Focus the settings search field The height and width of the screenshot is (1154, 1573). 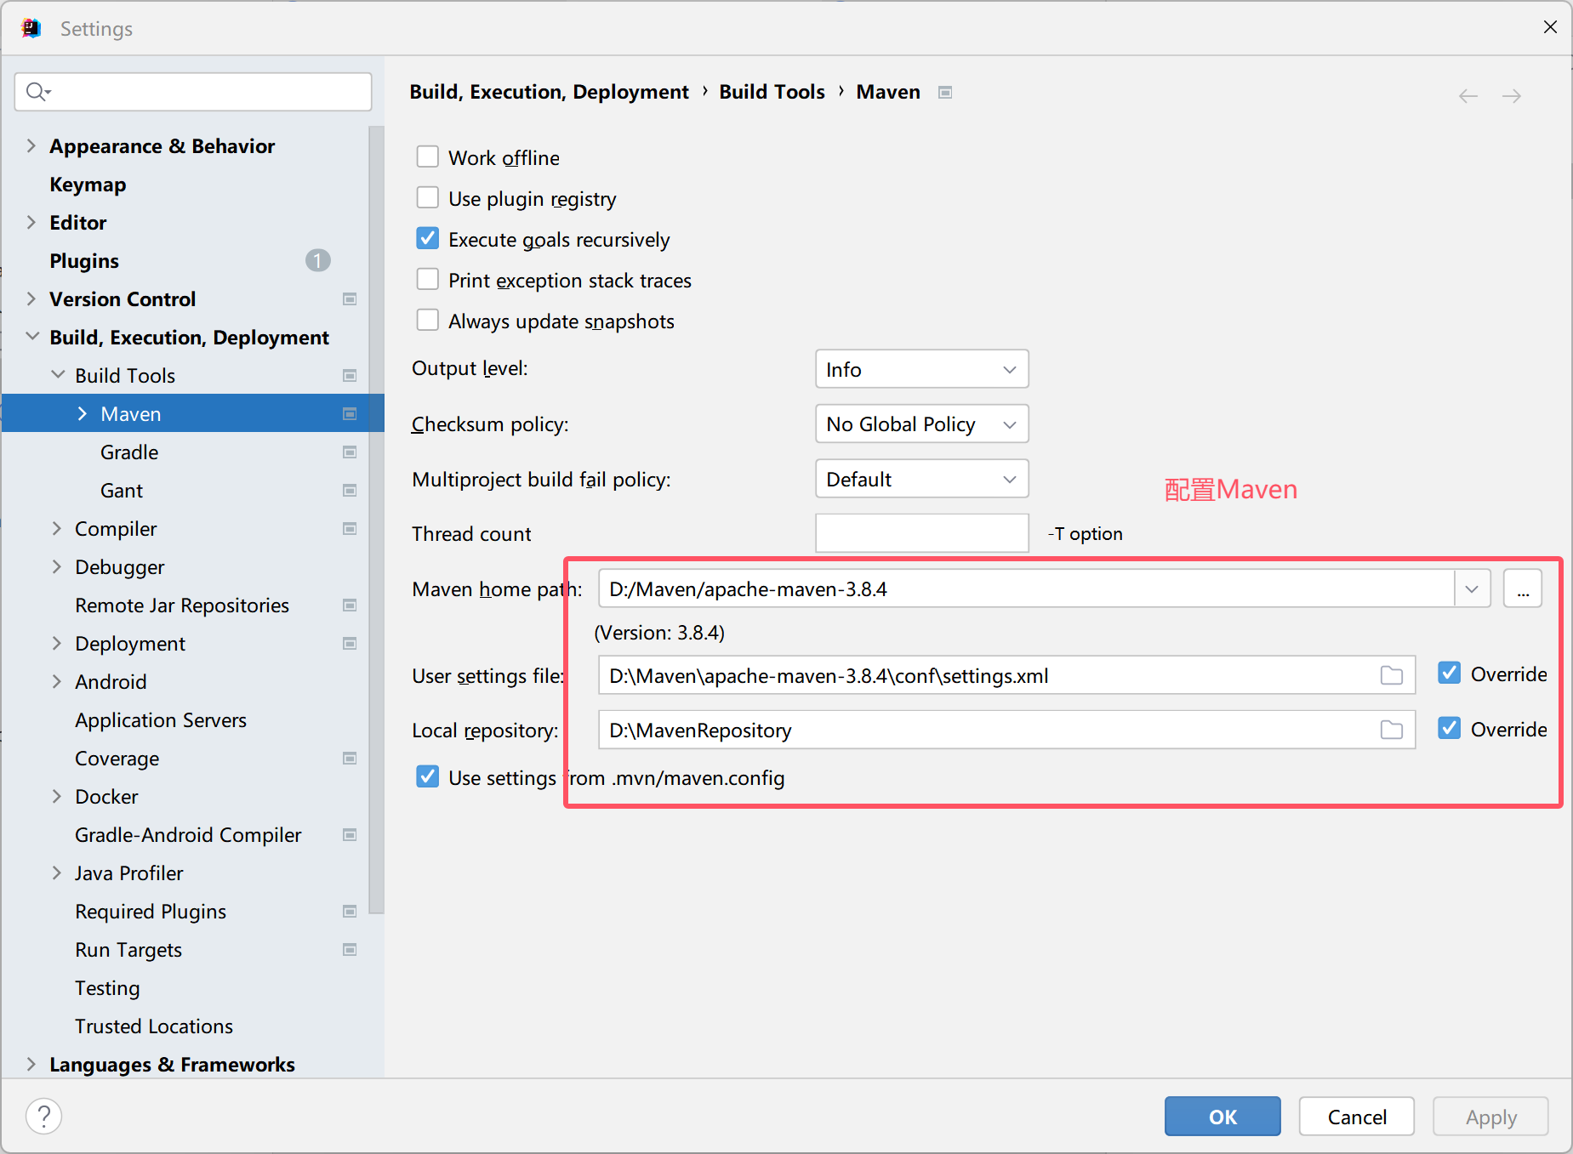[x=193, y=92]
